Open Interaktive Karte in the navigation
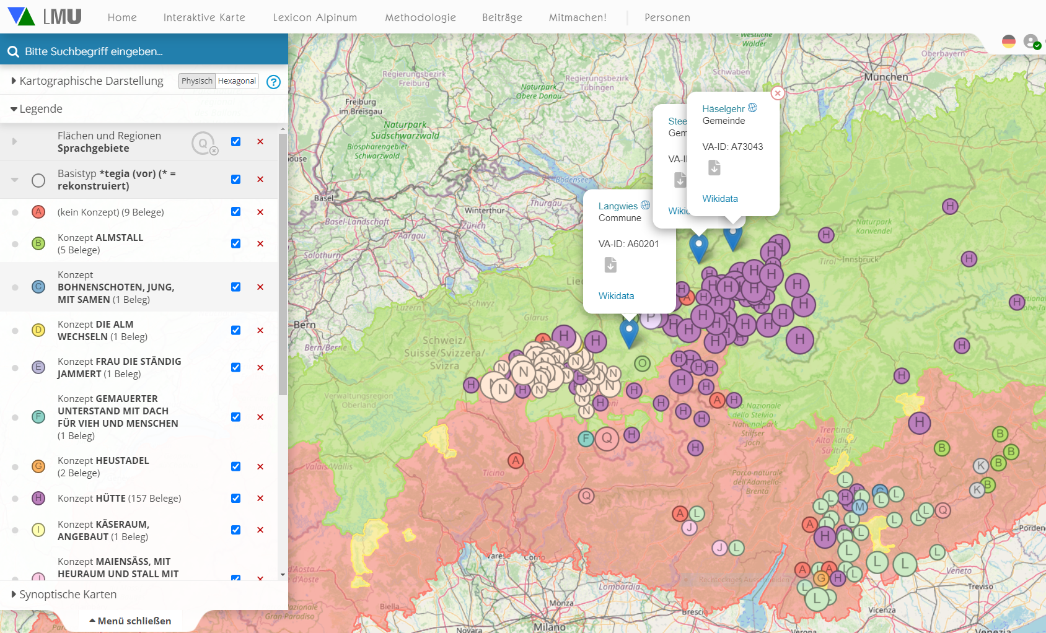The image size is (1046, 633). (204, 17)
